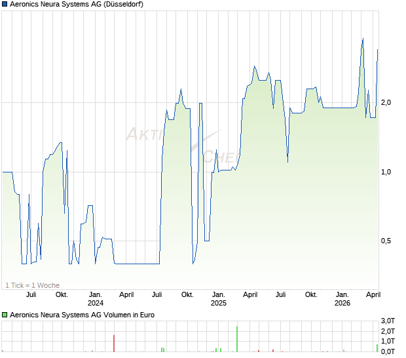Image resolution: width=406 pixels, height=358 pixels.
Task: Click the 'Jan. 2024' time axis label
Action: pos(96,298)
